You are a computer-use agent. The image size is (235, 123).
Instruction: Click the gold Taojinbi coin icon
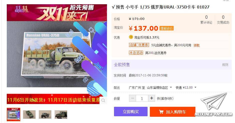click(131, 37)
